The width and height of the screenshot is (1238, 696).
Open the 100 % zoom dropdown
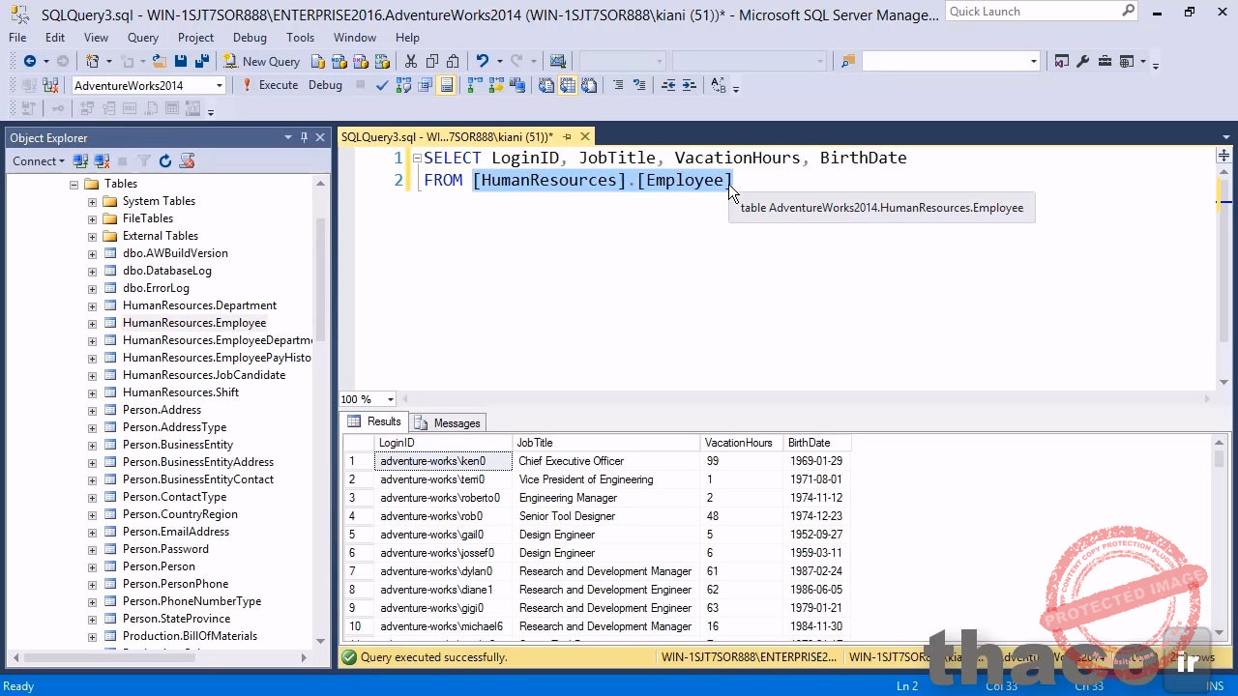[391, 399]
